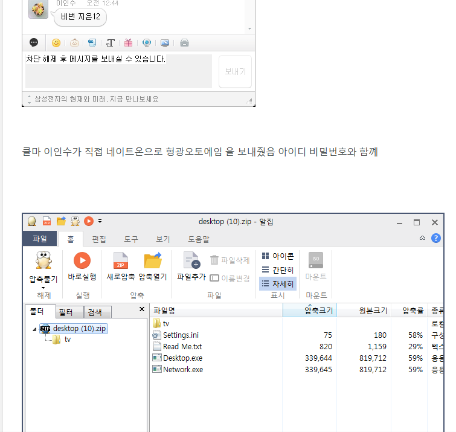
Task: Click the 바로실행 run icon
Action: click(82, 260)
